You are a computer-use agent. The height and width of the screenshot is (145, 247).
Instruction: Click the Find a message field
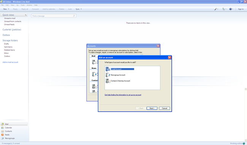pyautogui.click(x=54, y=16)
